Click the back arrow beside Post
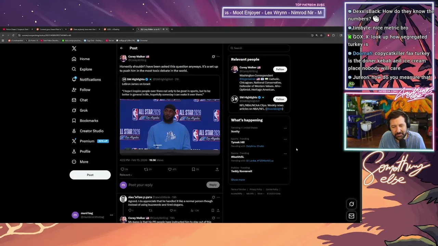This screenshot has height=246, width=438. point(121,48)
